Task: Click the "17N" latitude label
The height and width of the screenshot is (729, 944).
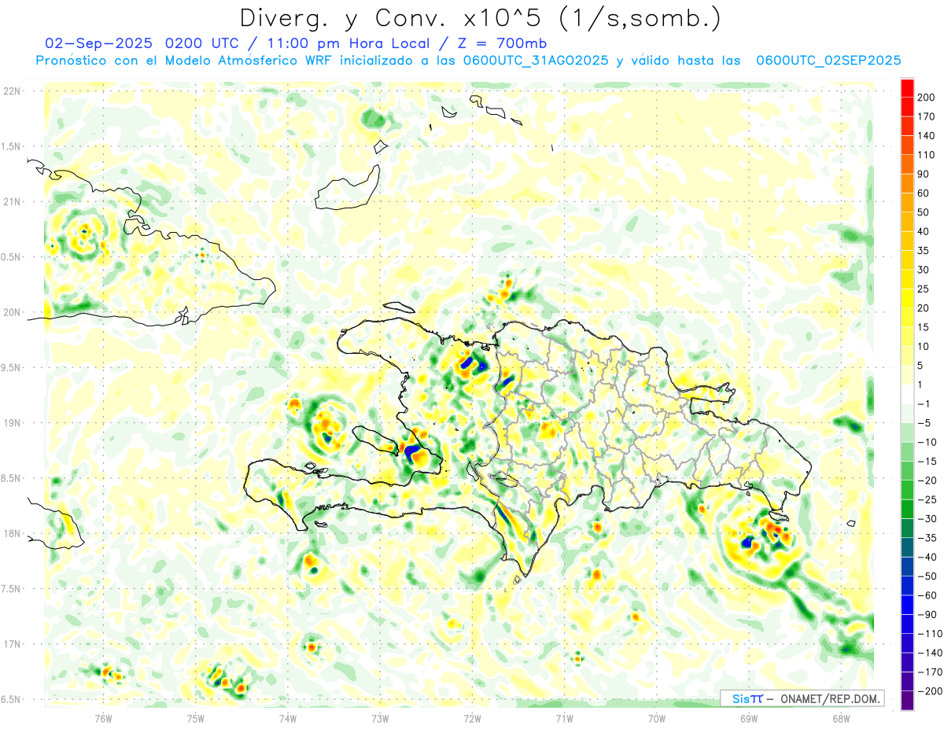Action: point(12,644)
